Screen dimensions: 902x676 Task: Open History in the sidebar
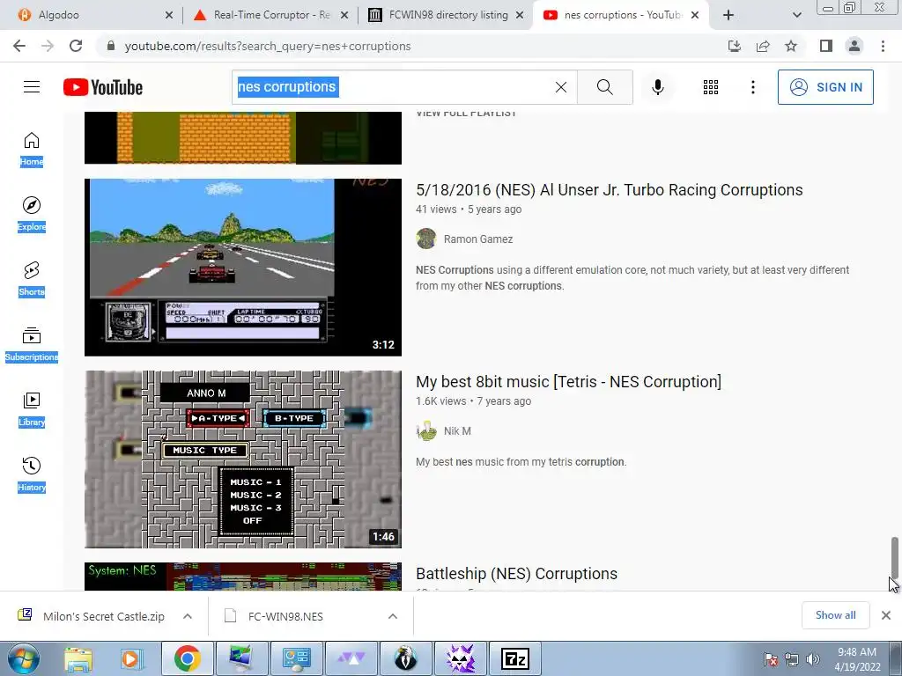32,474
